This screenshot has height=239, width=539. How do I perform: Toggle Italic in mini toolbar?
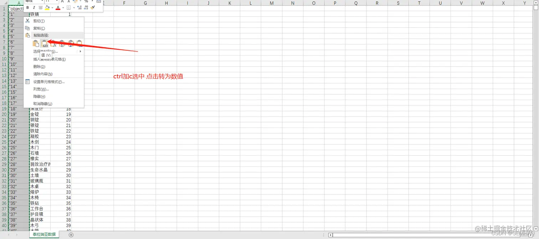coord(34,7)
